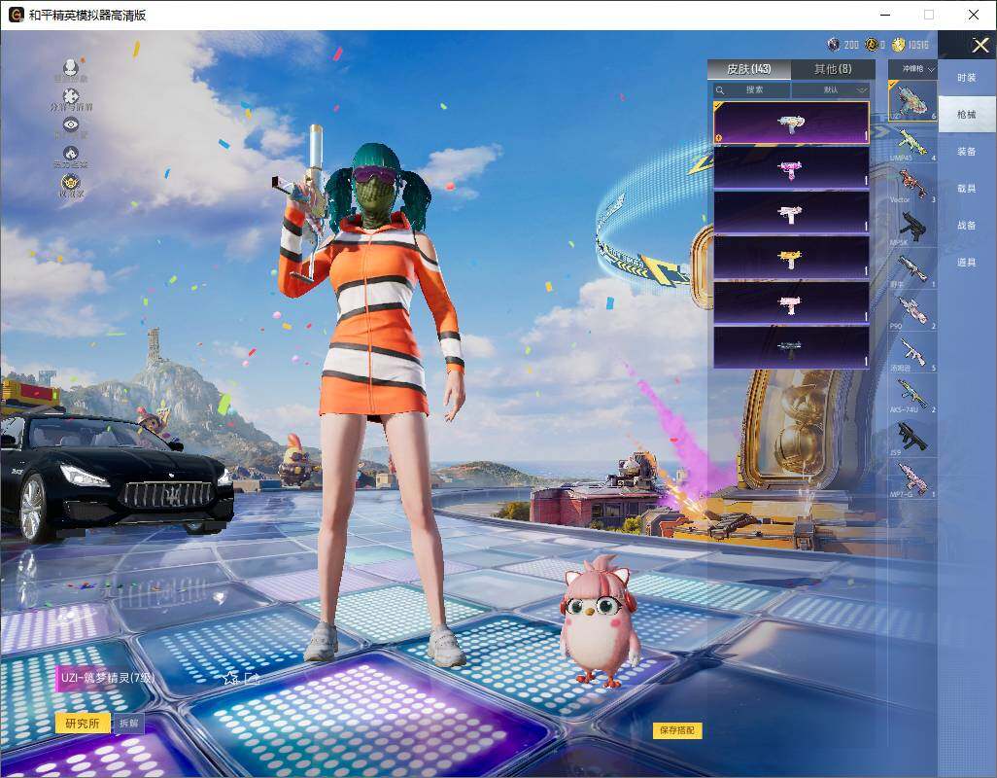Open the 冲锋枪 weapon type dropdown
Image resolution: width=997 pixels, height=778 pixels.
click(x=912, y=69)
